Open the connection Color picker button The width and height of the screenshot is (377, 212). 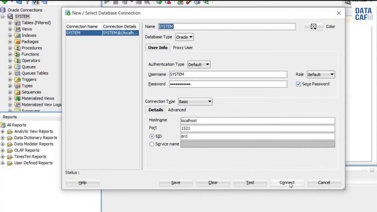(x=313, y=26)
